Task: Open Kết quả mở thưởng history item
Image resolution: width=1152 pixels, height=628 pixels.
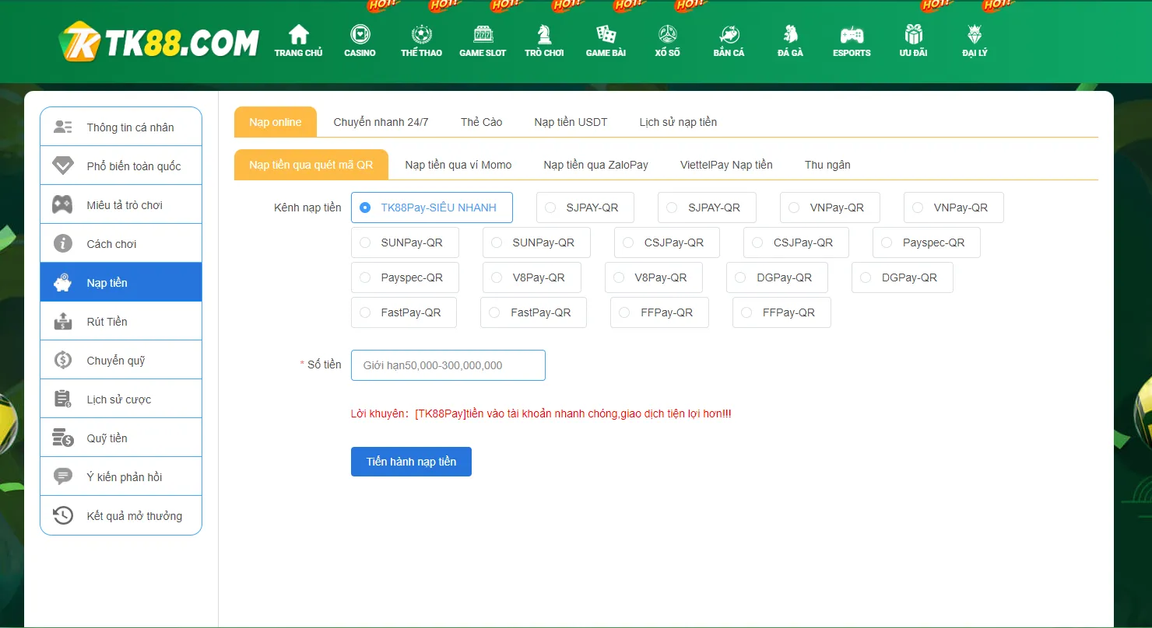Action: 121,515
